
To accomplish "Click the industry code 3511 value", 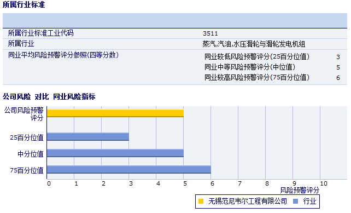I will pyautogui.click(x=210, y=33).
